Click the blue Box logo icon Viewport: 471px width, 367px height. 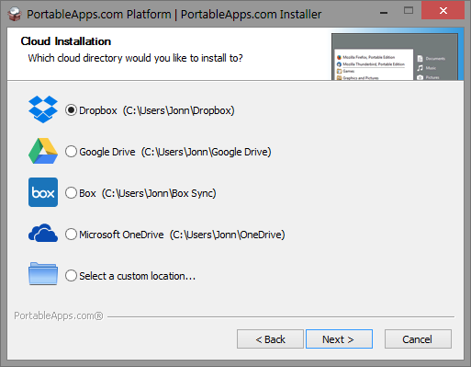point(43,192)
